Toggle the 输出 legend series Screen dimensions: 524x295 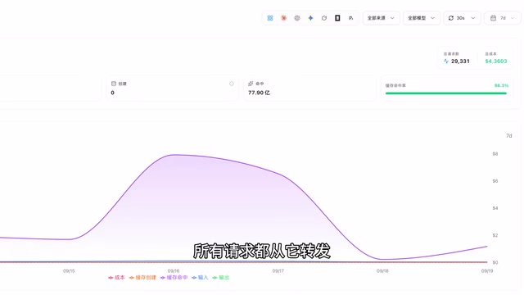coord(221,278)
